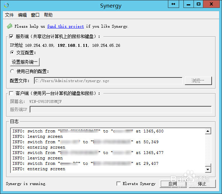Uncheck the 服务端 server checkbox

(11, 36)
